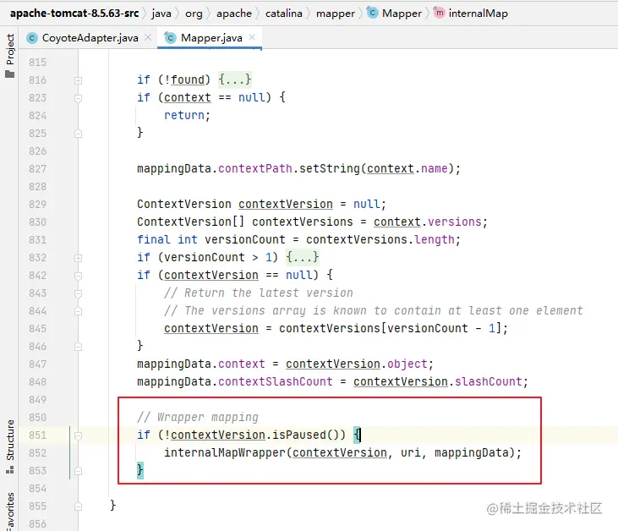Screen dimensions: 618x531
Task: Collapse the if block at line 823
Action: coord(78,98)
